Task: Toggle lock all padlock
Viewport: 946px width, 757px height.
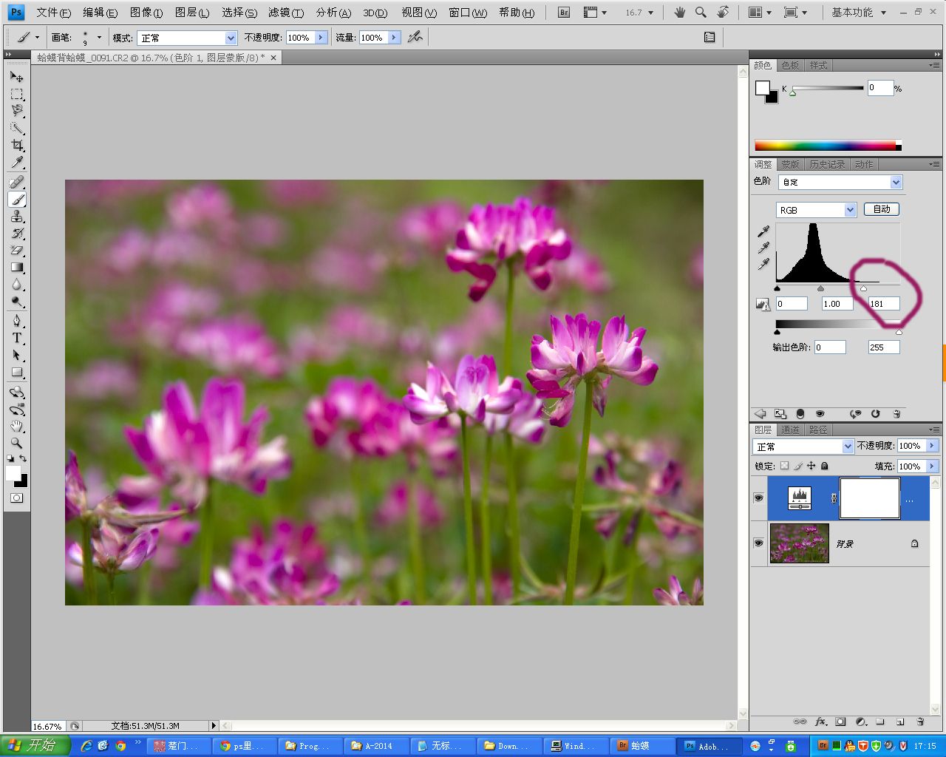Action: 825,466
